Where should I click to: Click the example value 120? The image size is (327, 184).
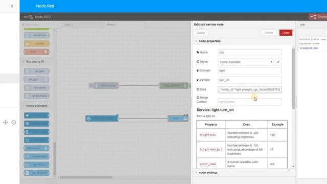272,135
